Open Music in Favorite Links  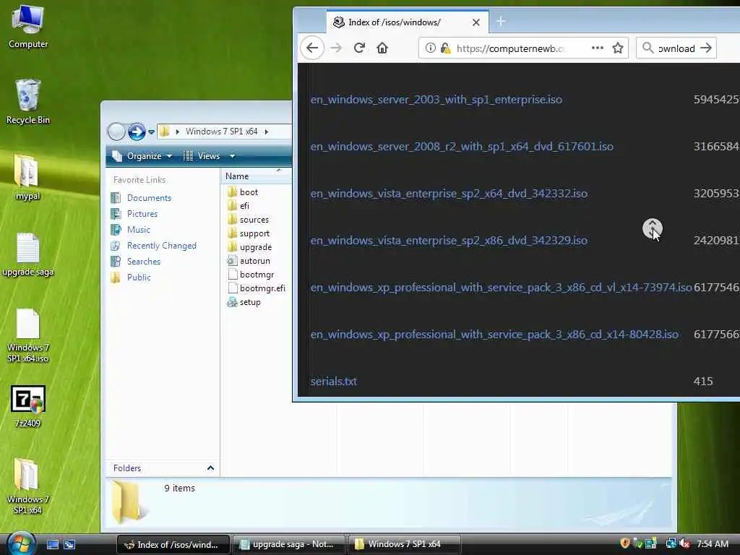click(x=131, y=230)
